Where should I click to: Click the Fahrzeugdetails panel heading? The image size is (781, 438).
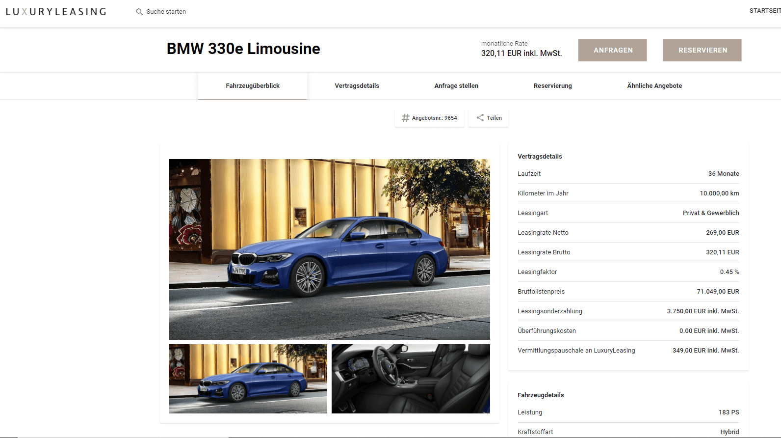pos(541,395)
